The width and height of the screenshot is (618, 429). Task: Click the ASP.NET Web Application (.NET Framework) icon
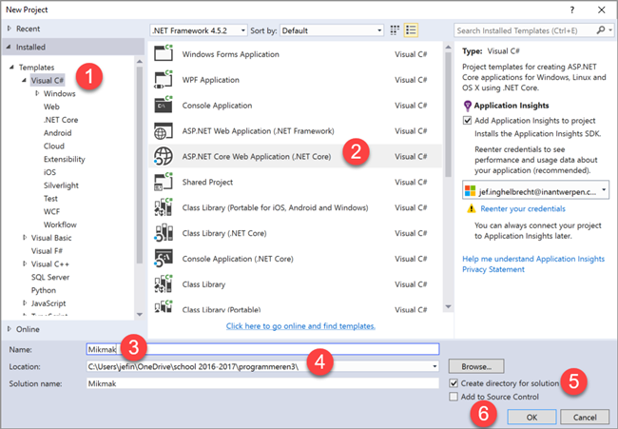164,131
